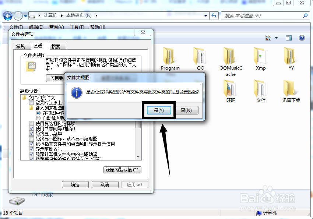
Task: Select the 在视图中选 radio button
Action: (x=38, y=113)
